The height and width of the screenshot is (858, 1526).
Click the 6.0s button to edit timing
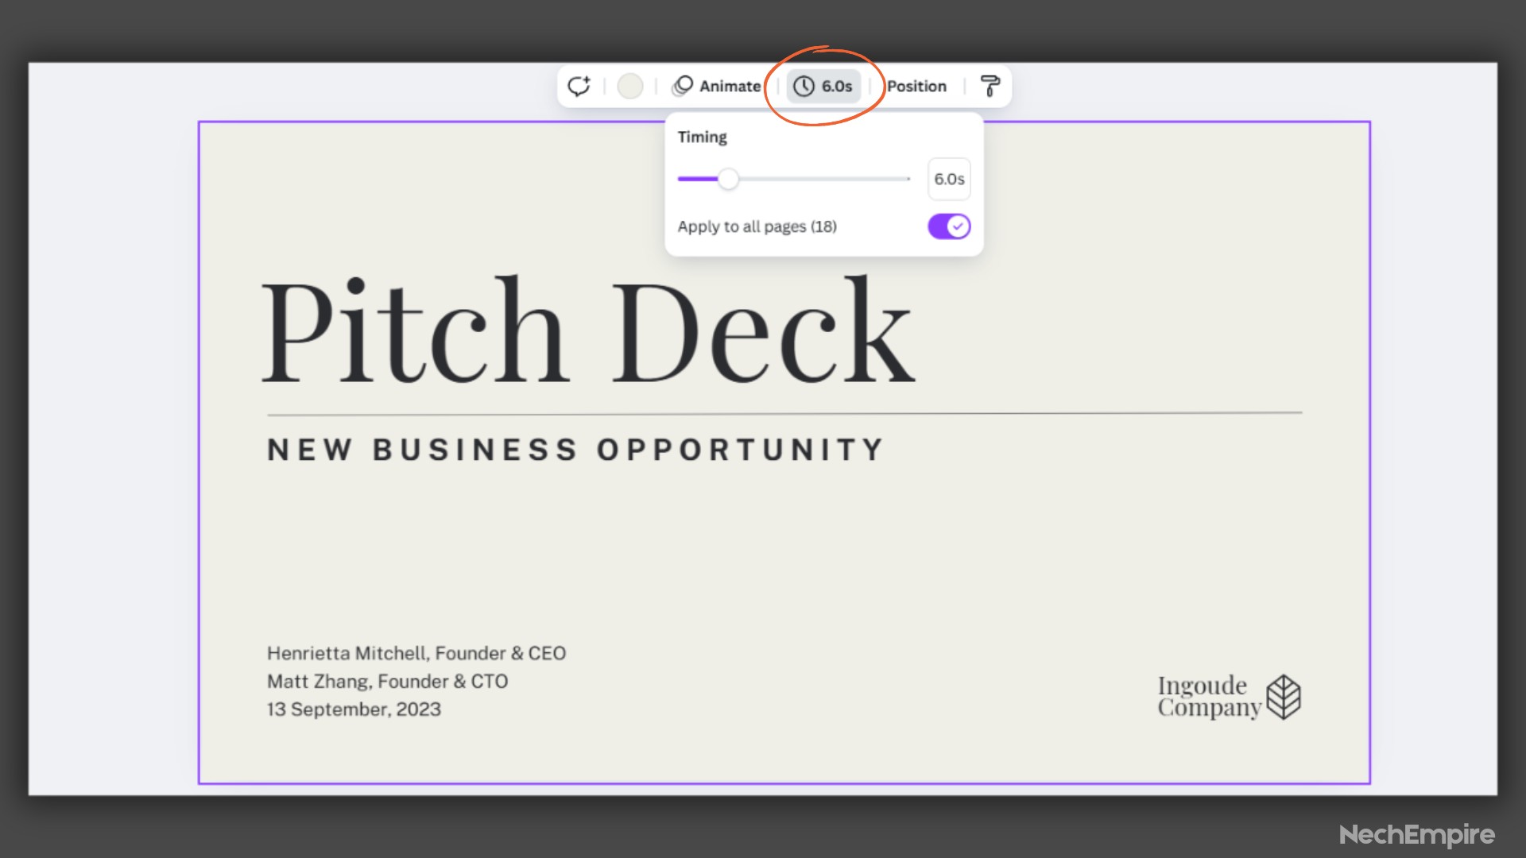(823, 86)
